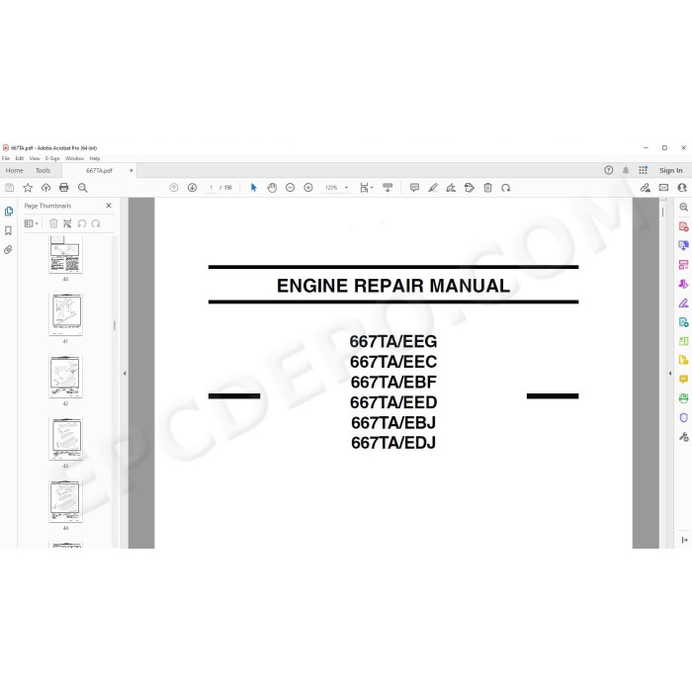Add a sticky note comment
Screen dimensions: 692x692
point(414,188)
